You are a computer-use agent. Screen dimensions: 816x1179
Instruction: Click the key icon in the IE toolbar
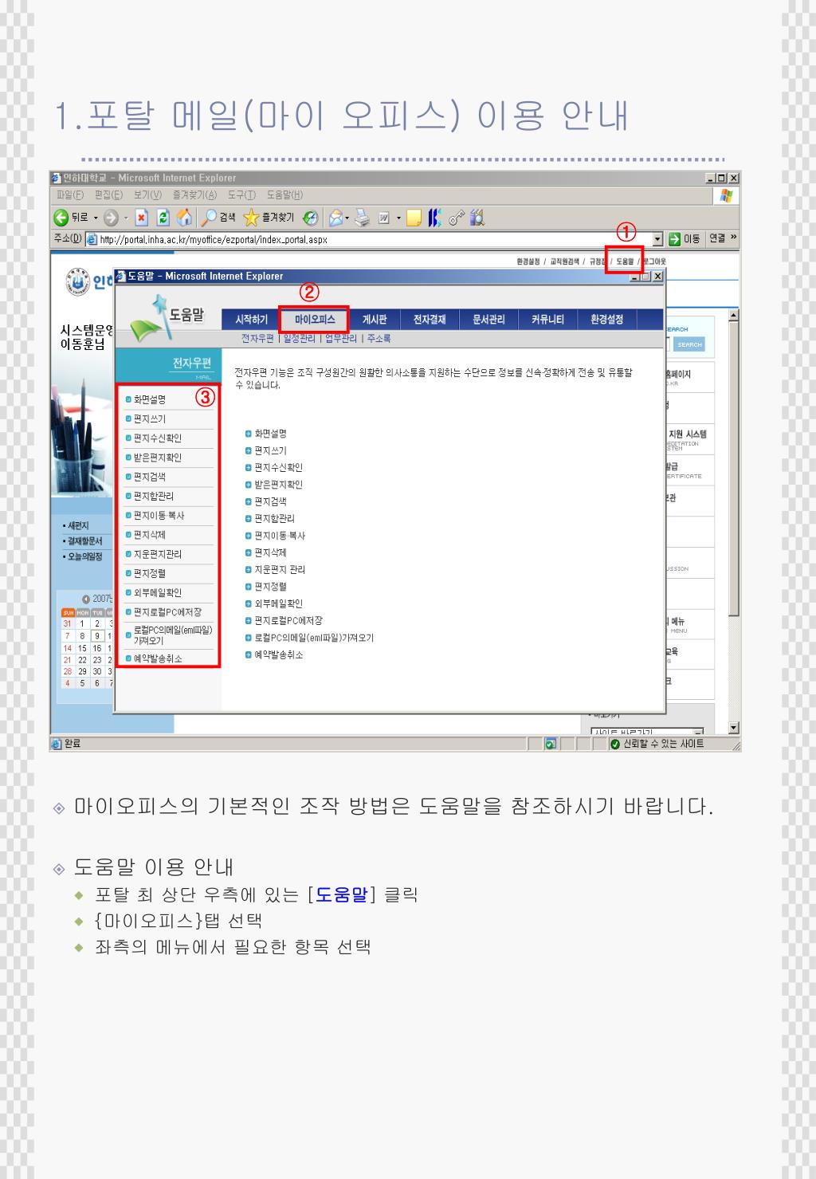tap(457, 218)
